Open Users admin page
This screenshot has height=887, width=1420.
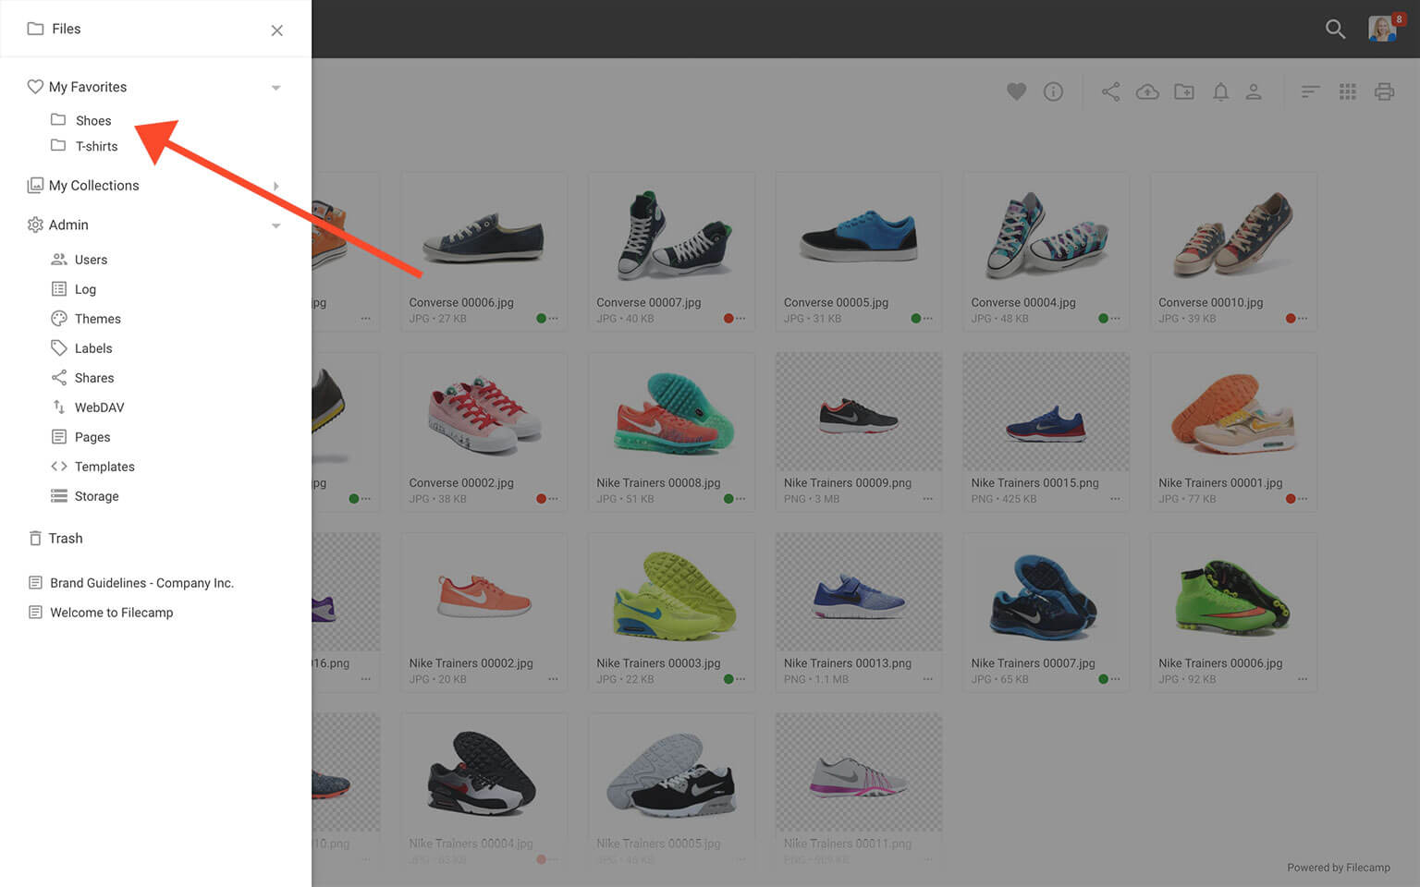tap(79, 260)
